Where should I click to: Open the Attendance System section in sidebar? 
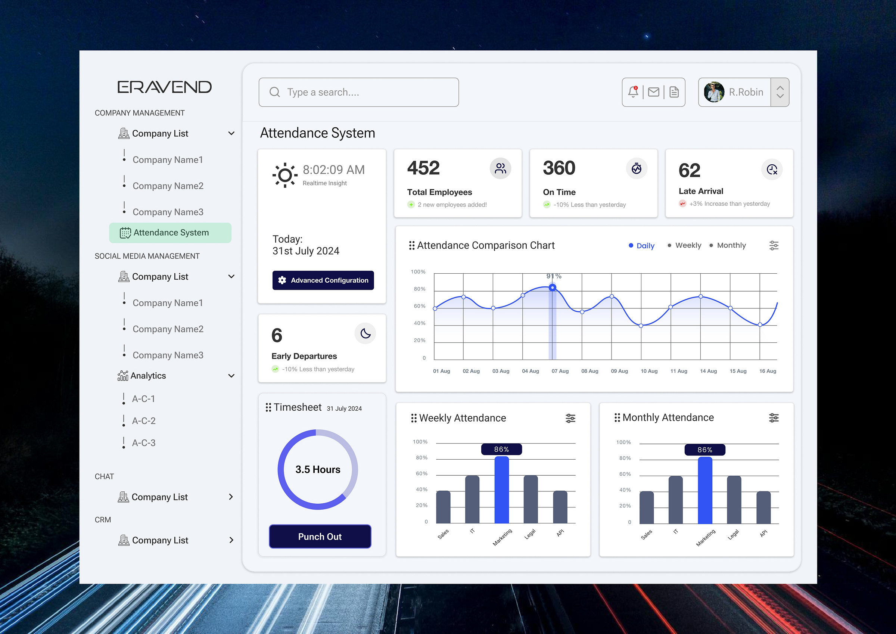[x=171, y=232]
